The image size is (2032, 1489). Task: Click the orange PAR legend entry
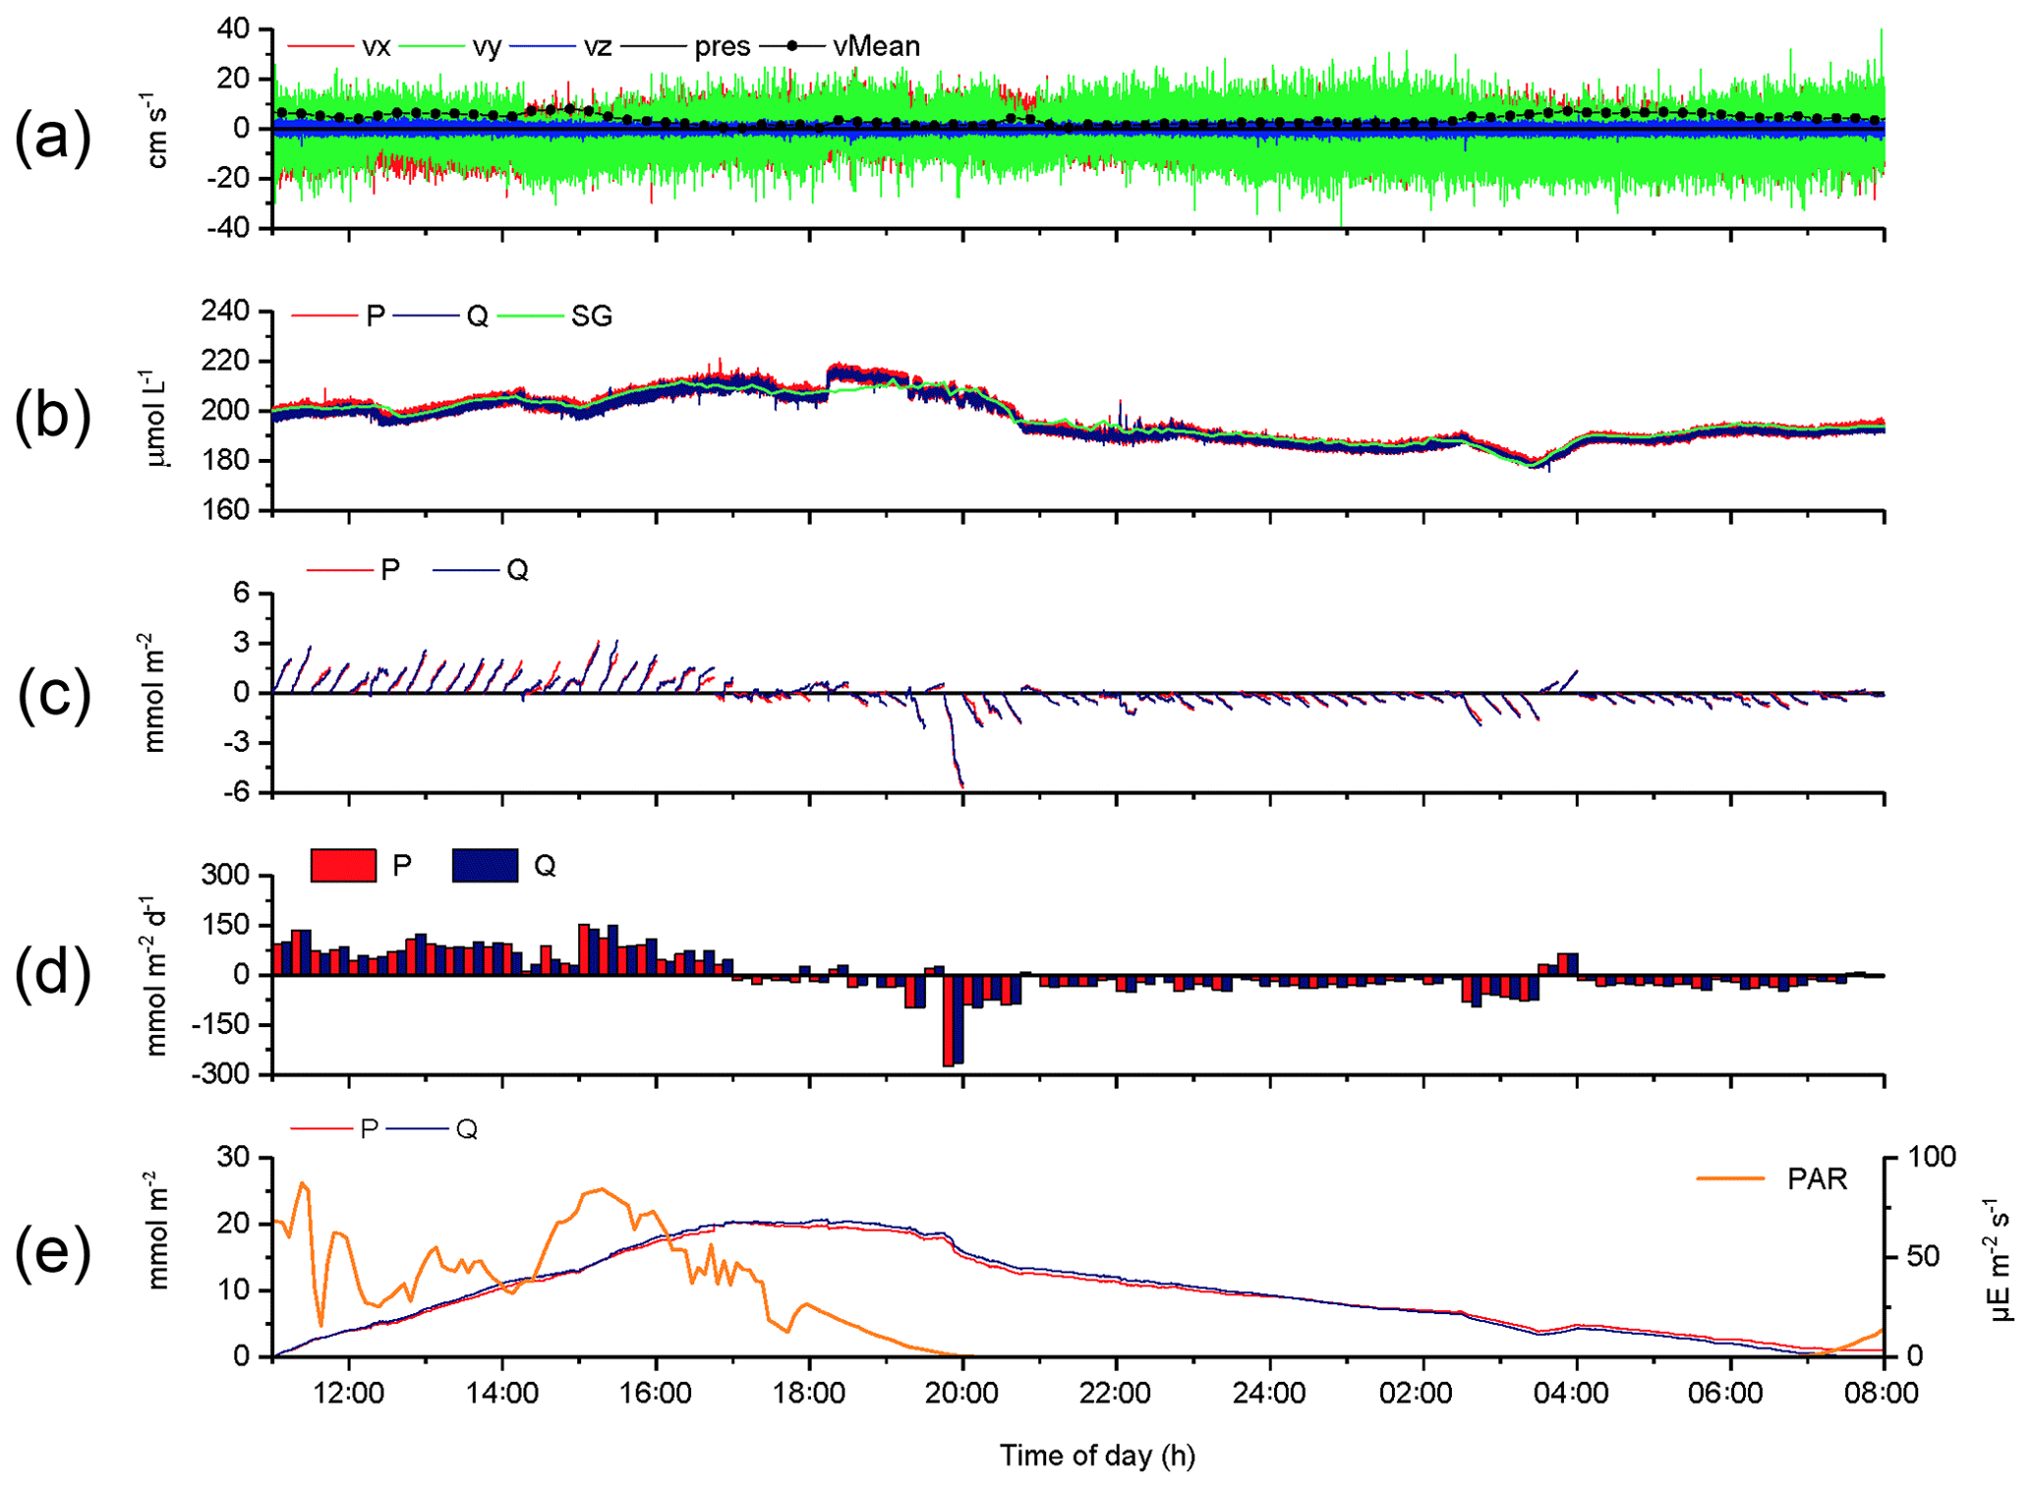click(x=1817, y=1178)
